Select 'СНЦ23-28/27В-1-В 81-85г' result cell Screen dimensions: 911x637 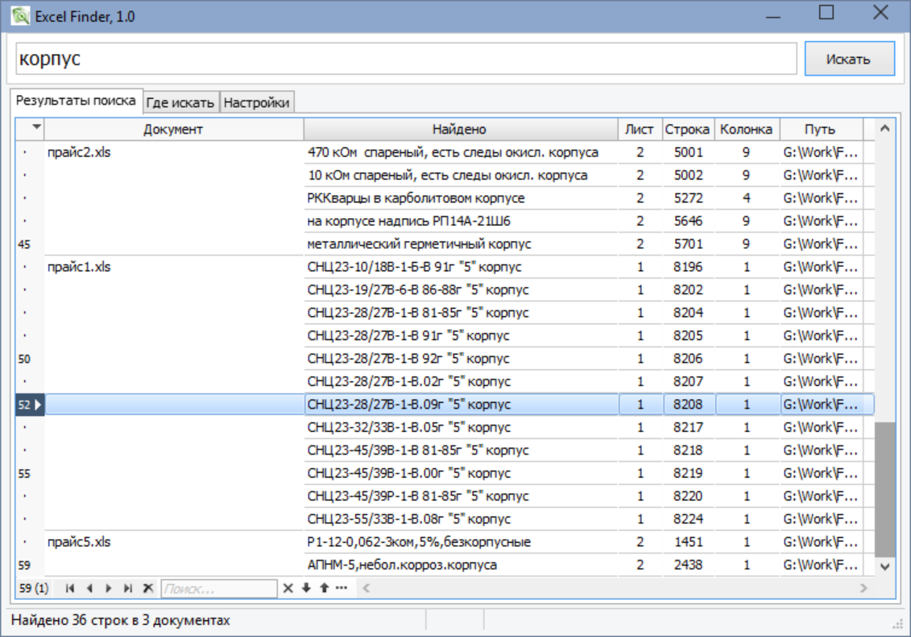point(461,313)
